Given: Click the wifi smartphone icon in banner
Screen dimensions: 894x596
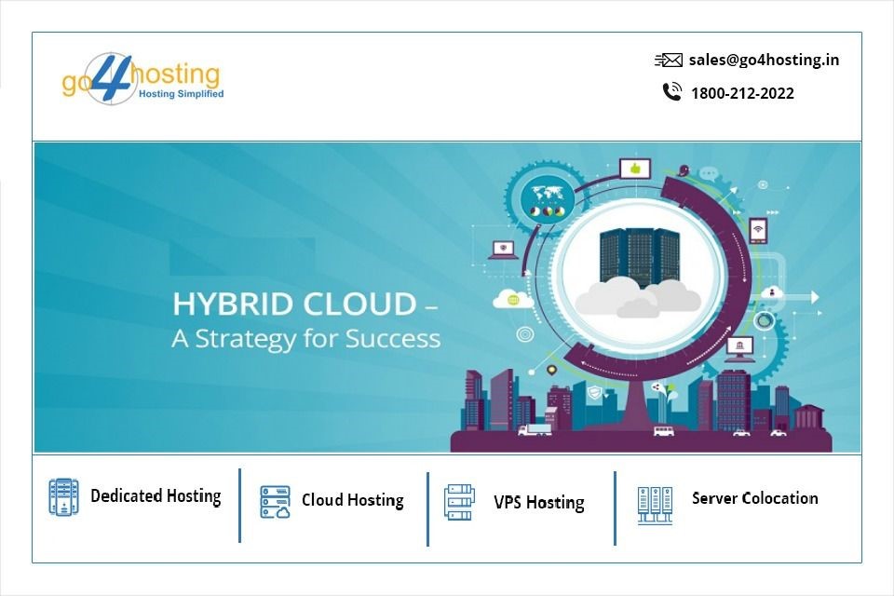Looking at the screenshot, I should coord(758,230).
